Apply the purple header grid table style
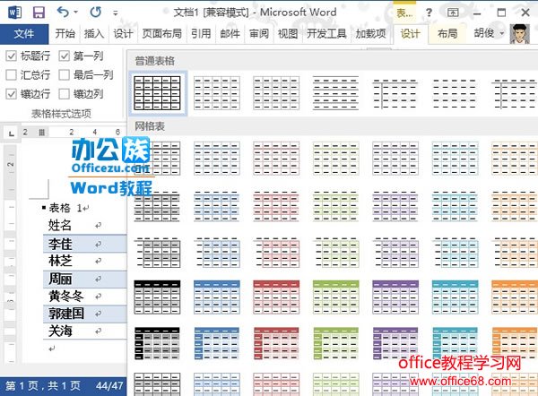Screen dimensions: 538x396 tap(395, 297)
